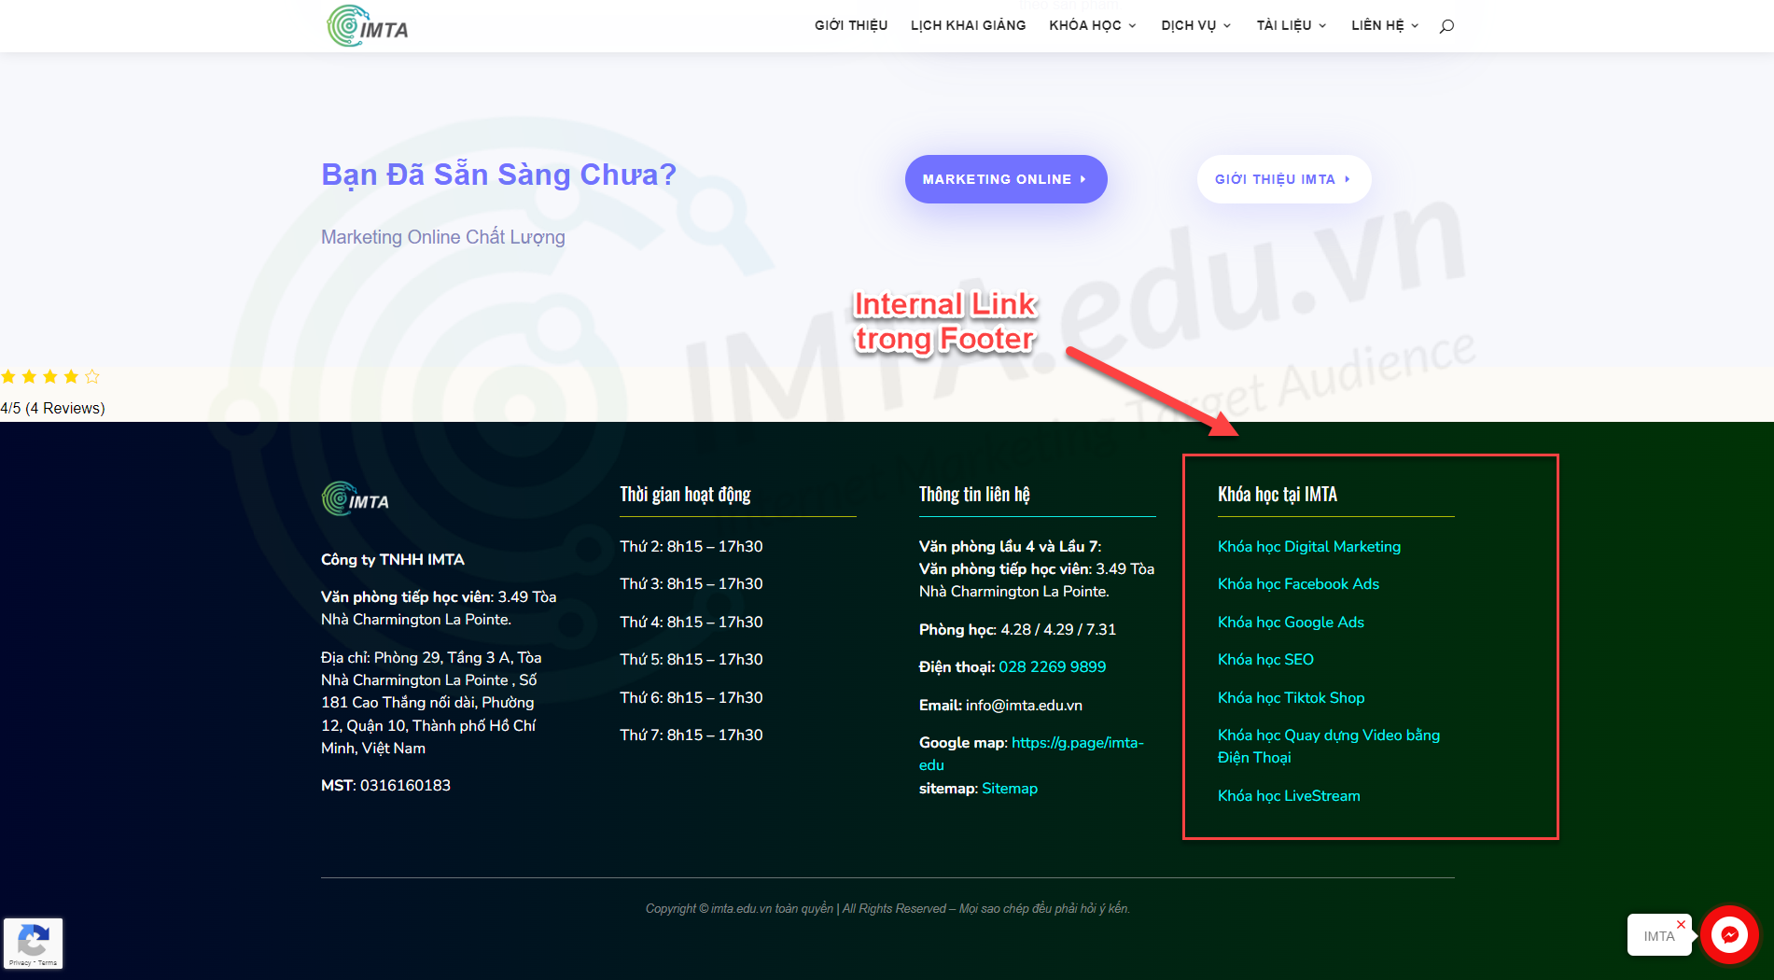The height and width of the screenshot is (980, 1774).
Task: Click 'Khóa học tại IMTA' heading
Action: pos(1278,495)
